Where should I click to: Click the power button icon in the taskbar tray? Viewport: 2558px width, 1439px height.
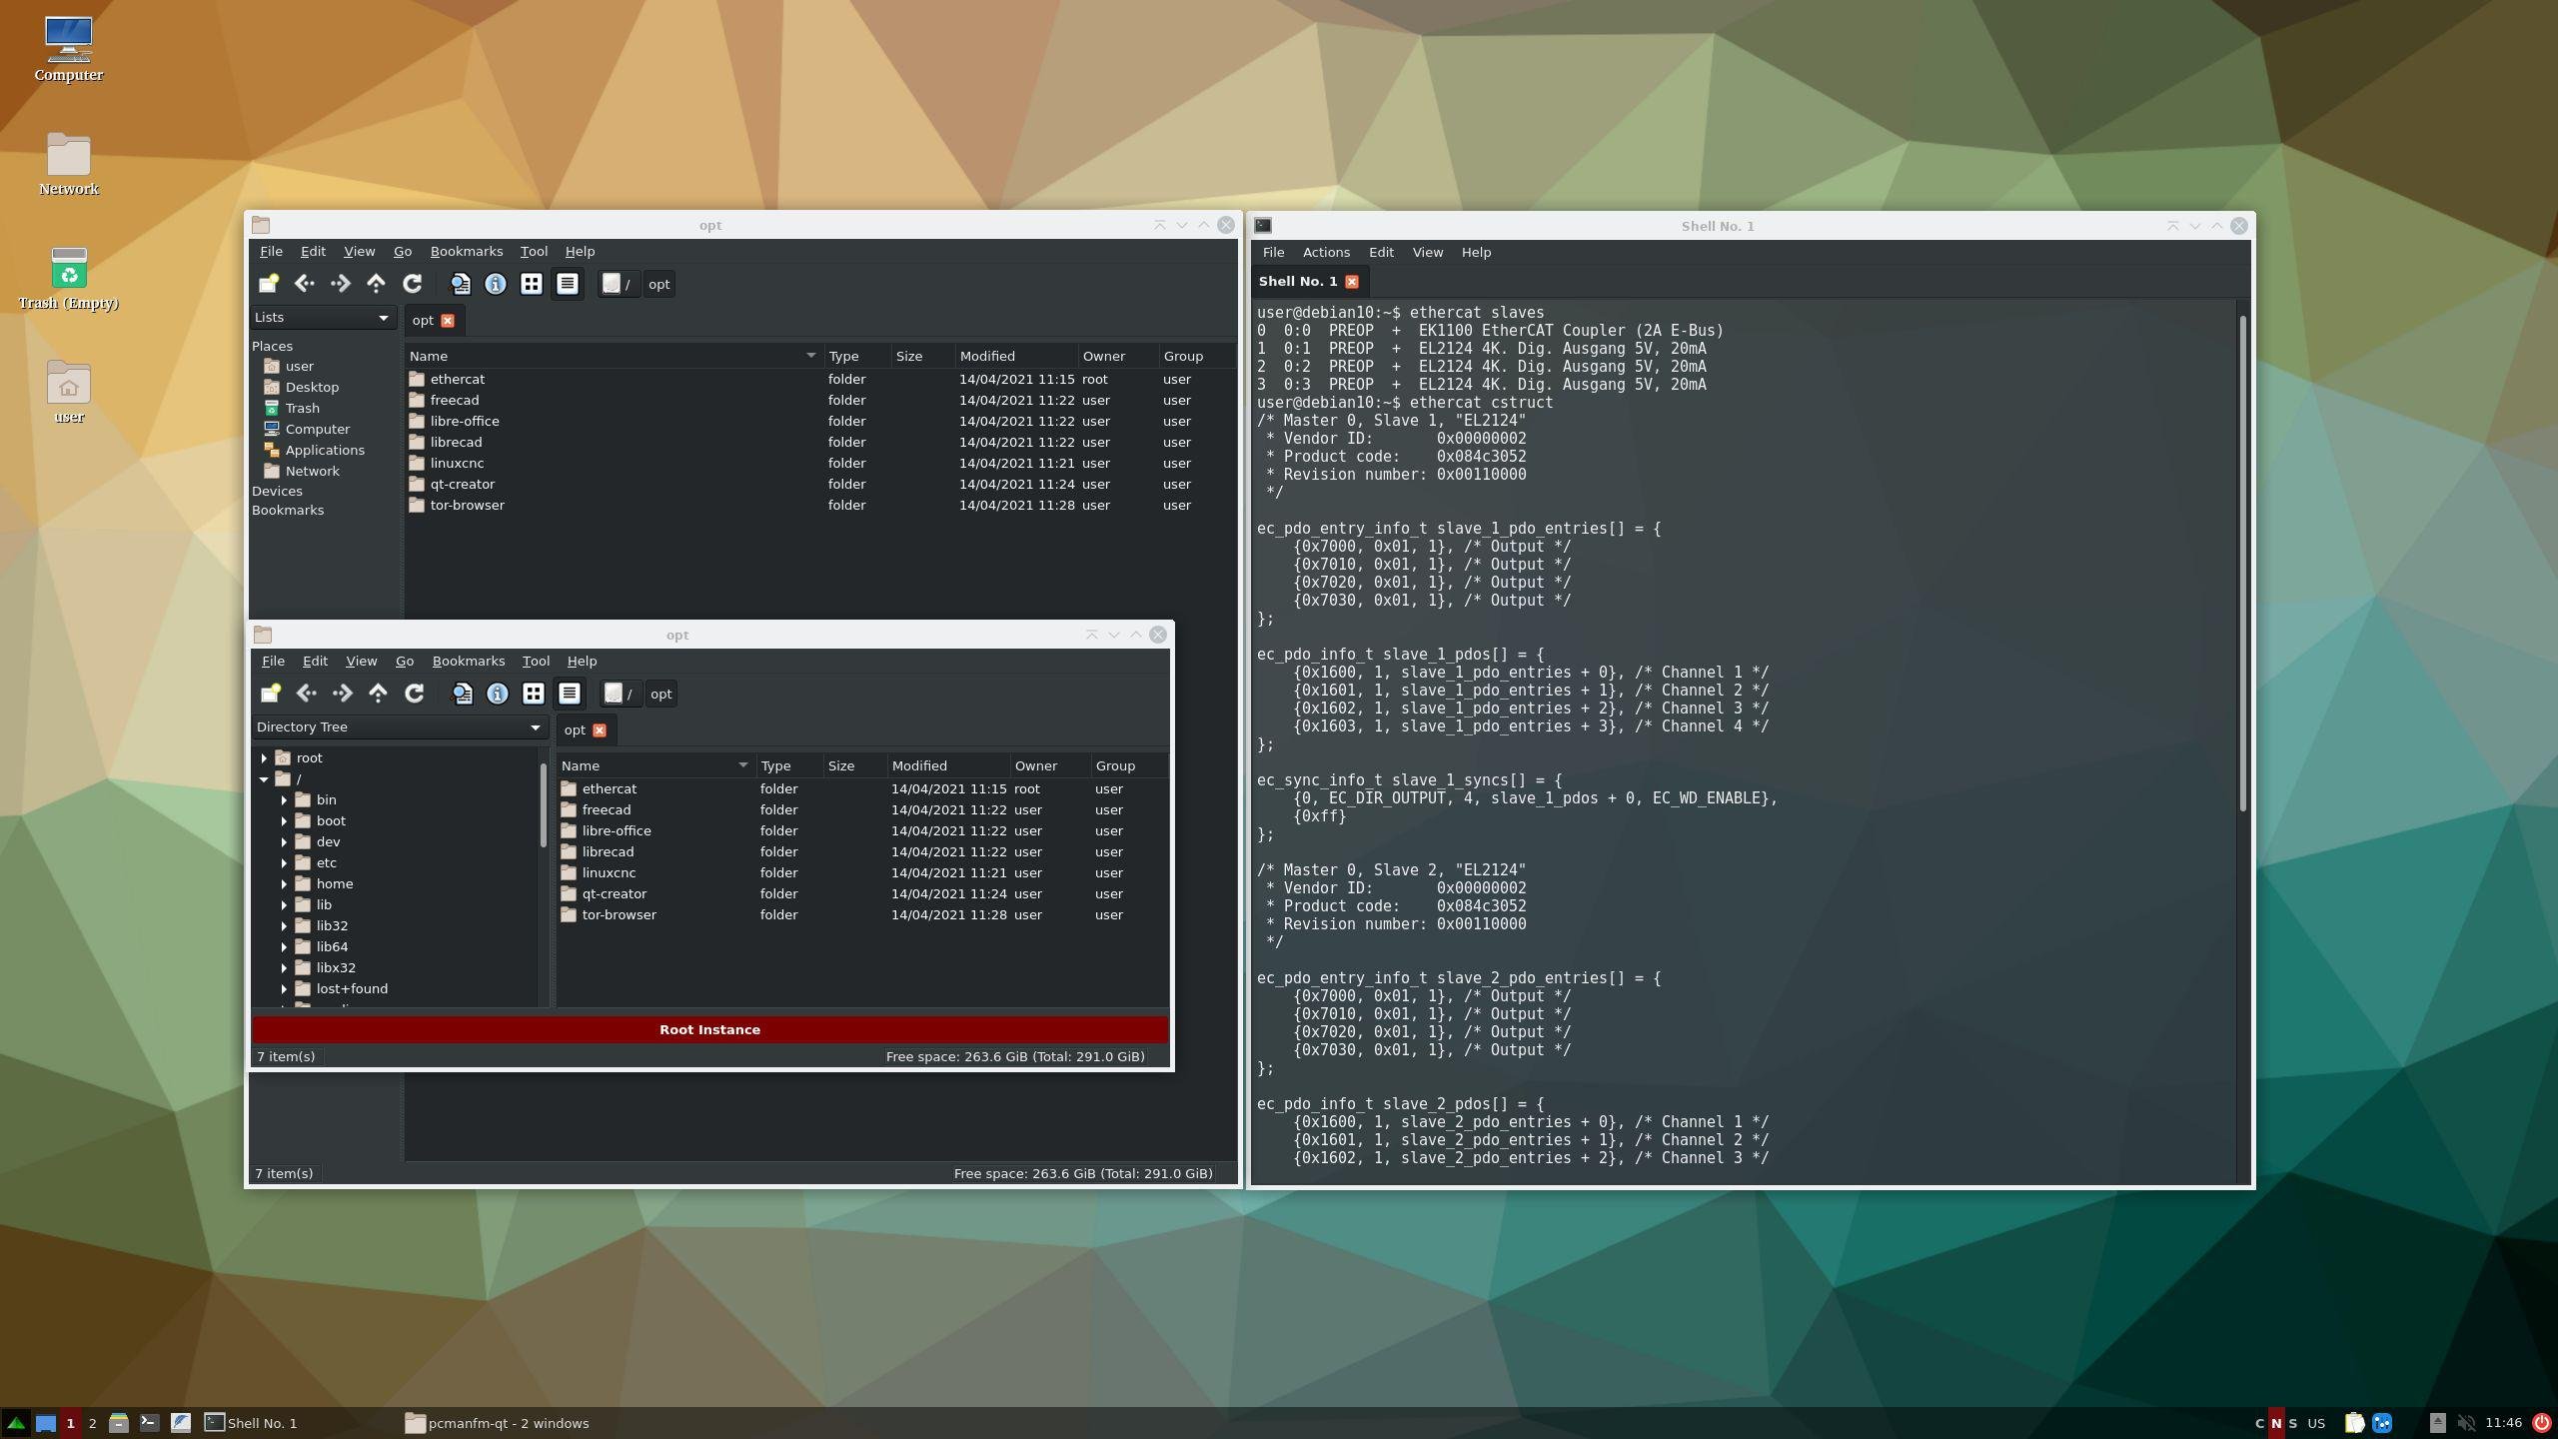pyautogui.click(x=2541, y=1422)
